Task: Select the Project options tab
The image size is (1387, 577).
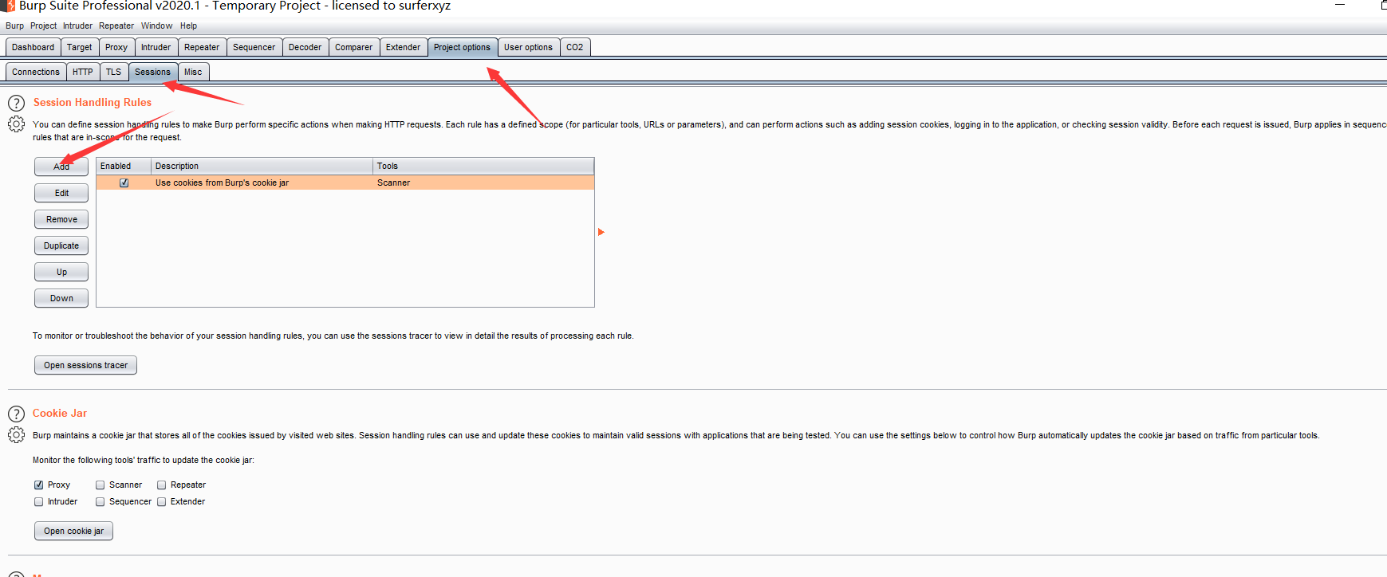Action: 463,47
